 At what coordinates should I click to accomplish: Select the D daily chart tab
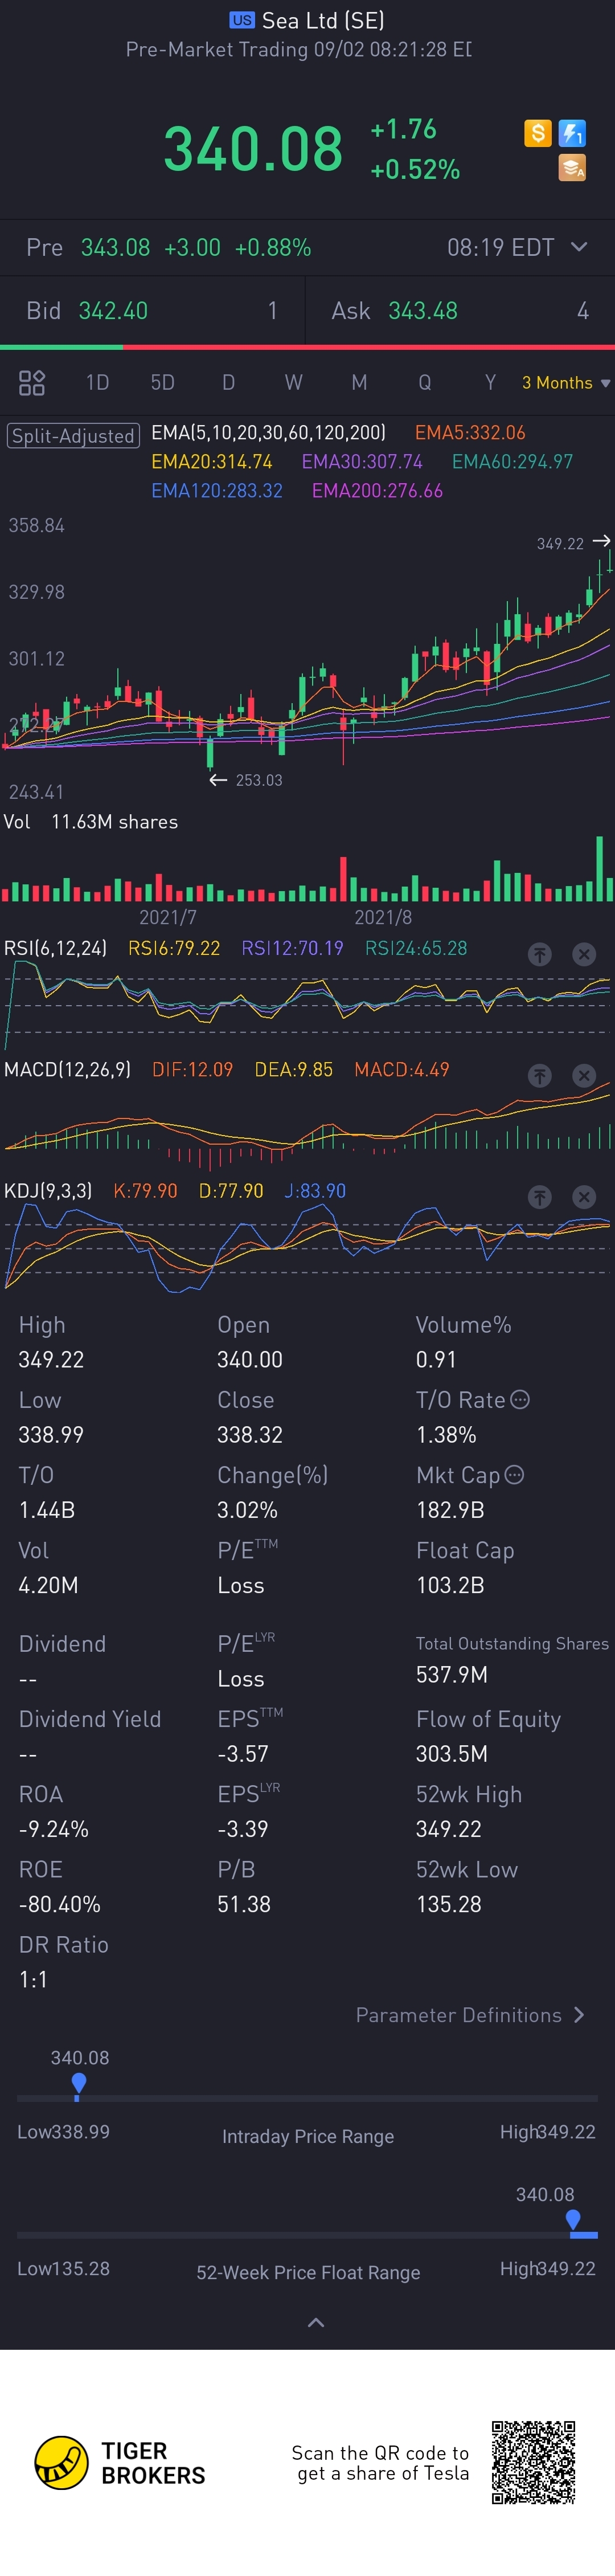(228, 383)
